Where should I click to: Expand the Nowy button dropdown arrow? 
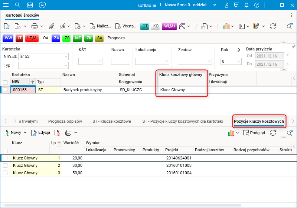pyautogui.click(x=25, y=132)
